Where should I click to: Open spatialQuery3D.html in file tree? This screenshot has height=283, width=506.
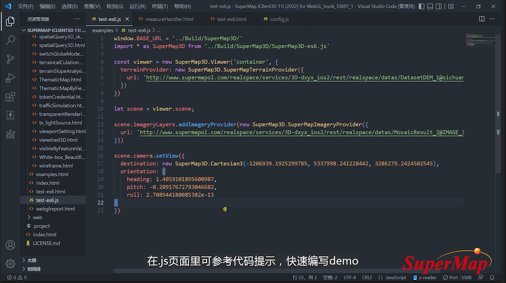point(54,45)
